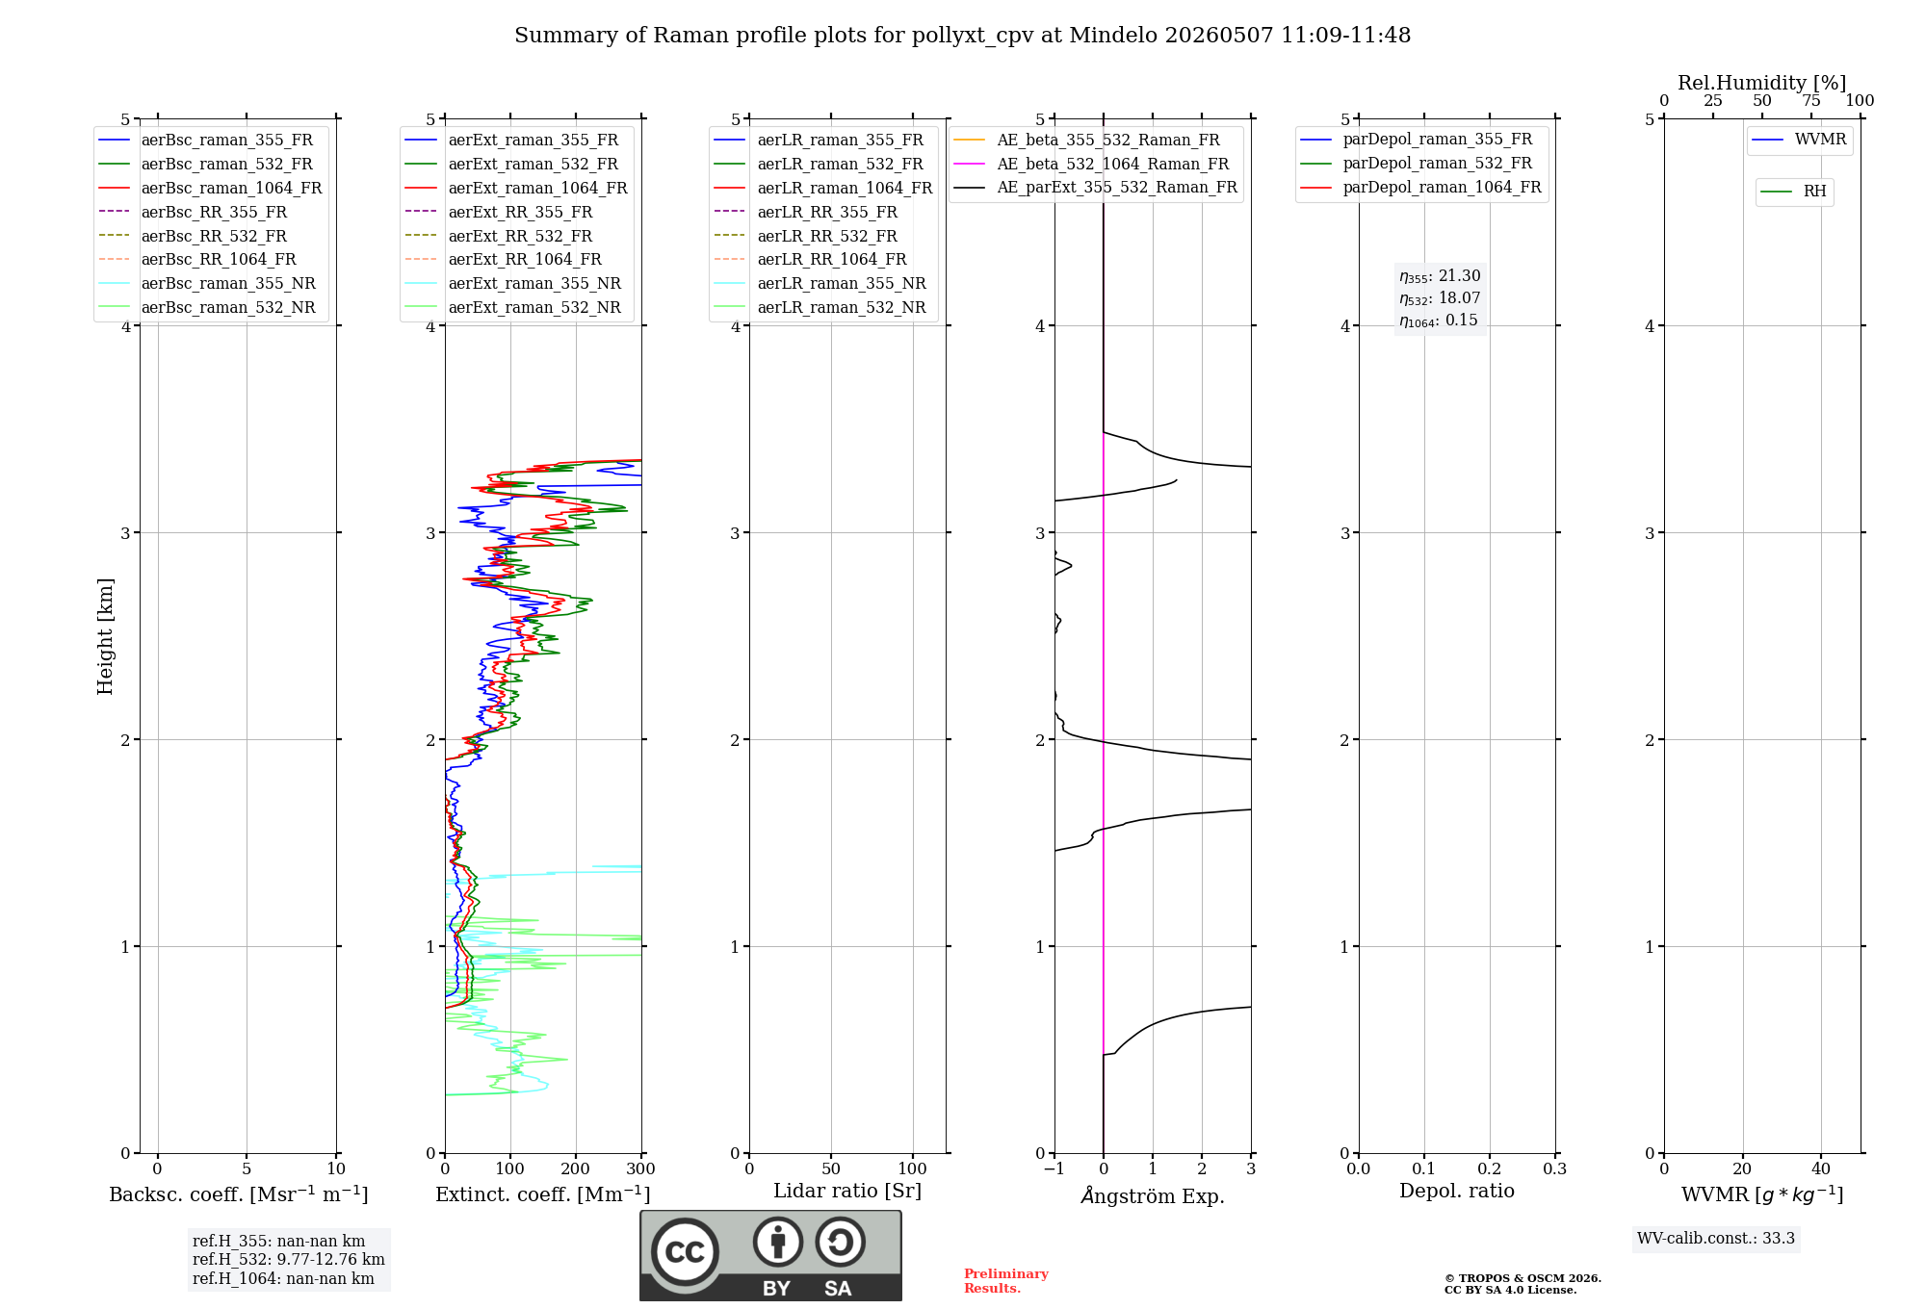Click the 'ref.H_355: nan-nan km' text

279,1242
